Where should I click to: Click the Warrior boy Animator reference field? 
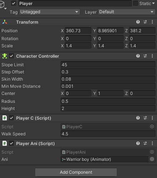coord(105,159)
